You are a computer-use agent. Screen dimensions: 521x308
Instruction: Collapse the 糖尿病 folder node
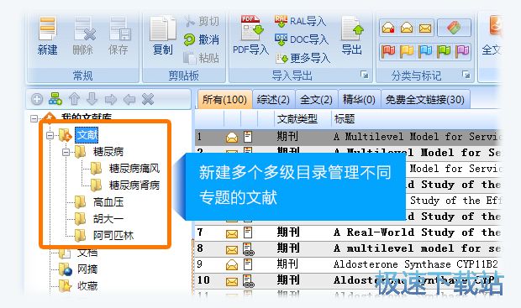tap(66, 152)
